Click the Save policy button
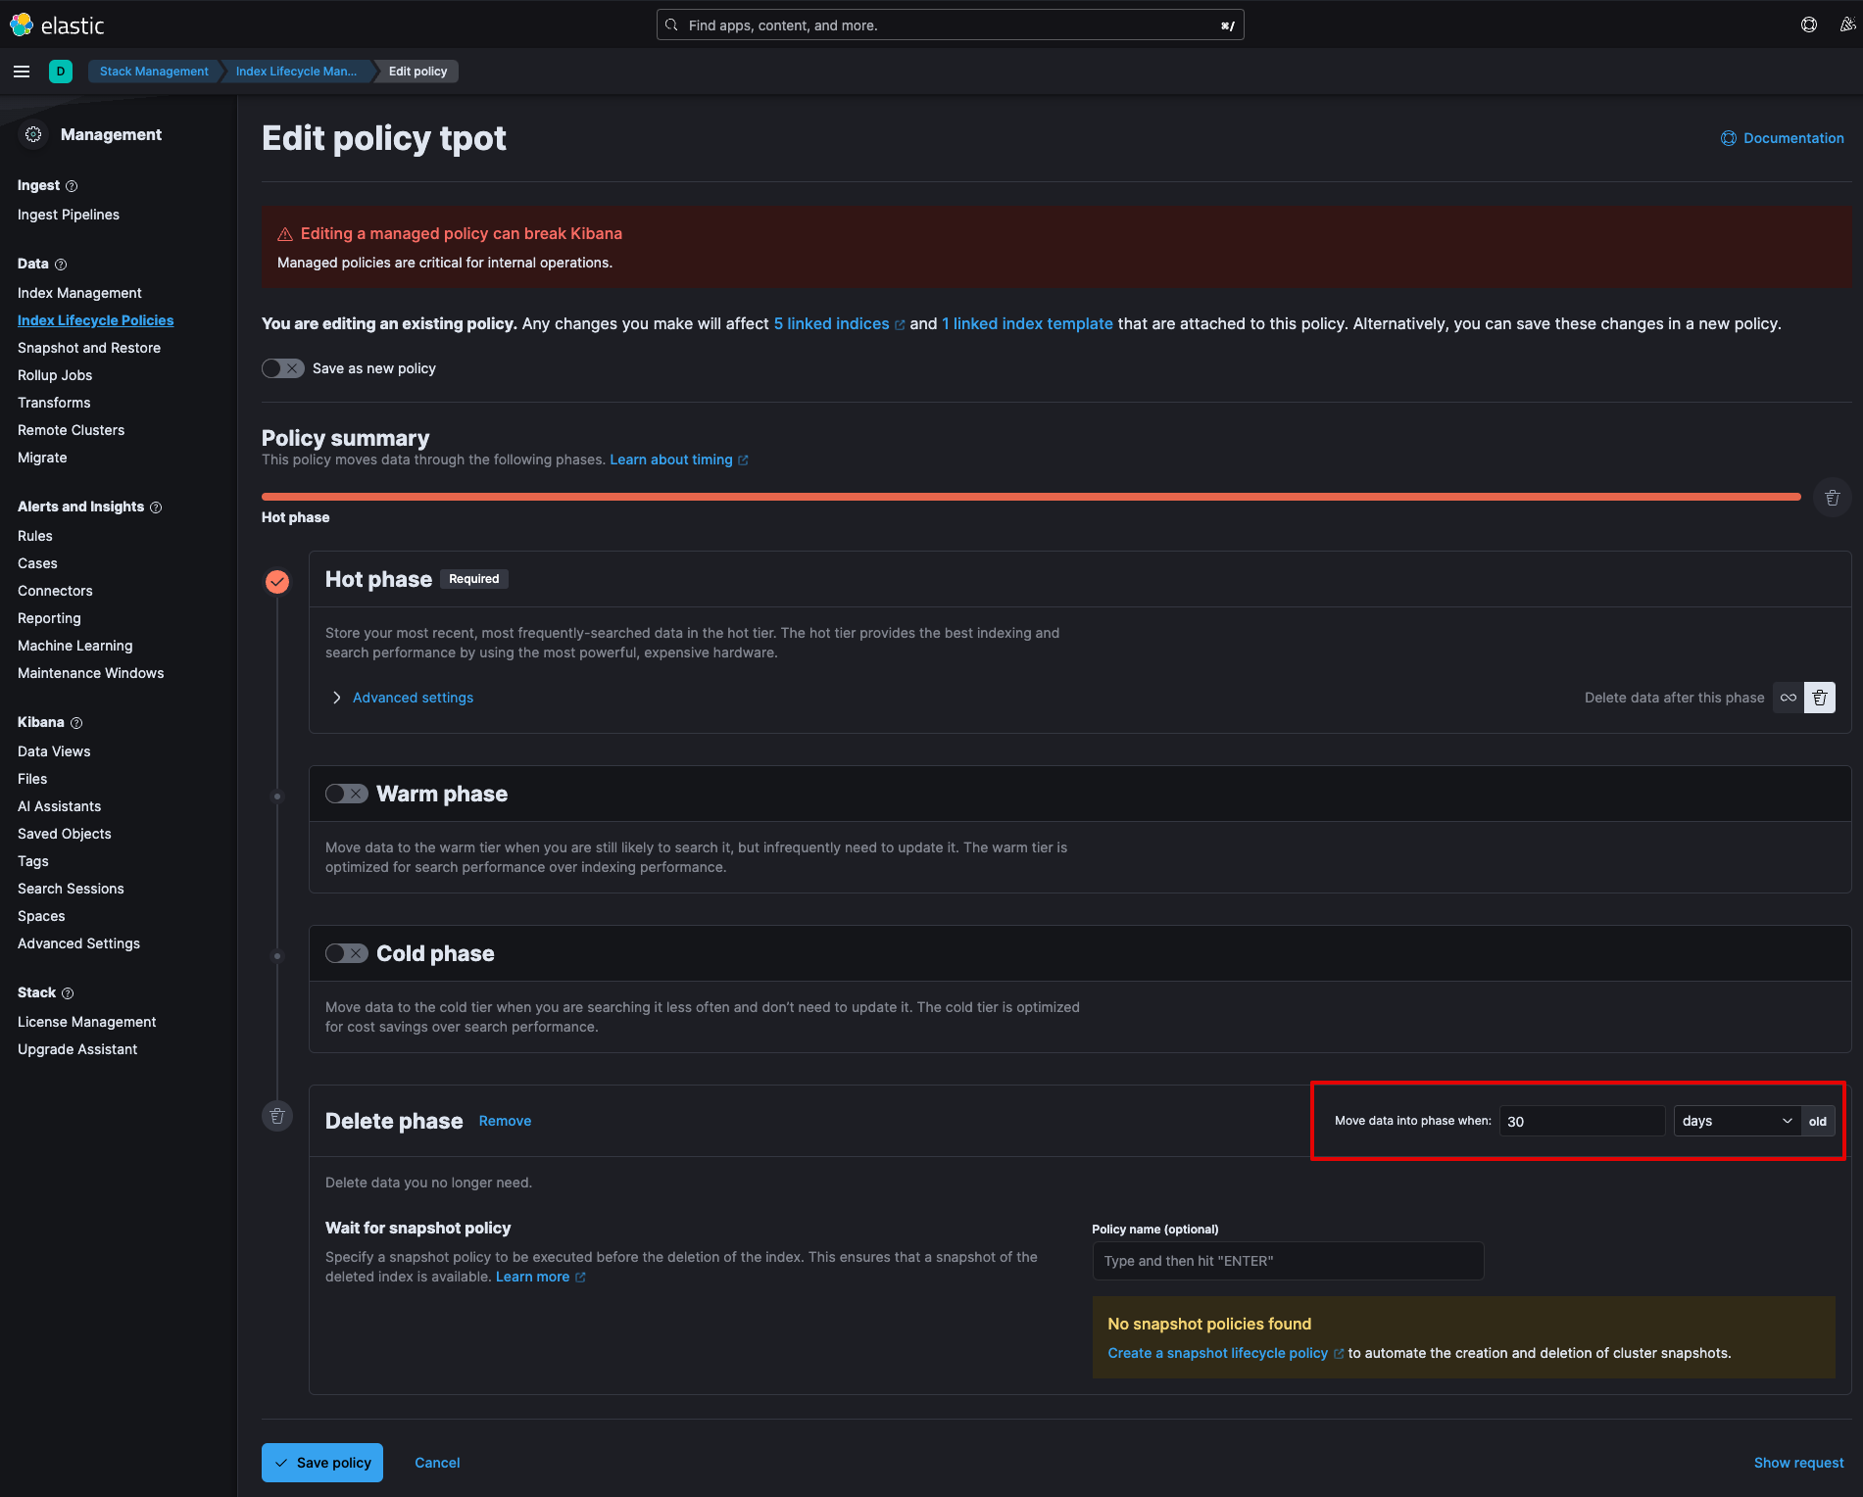The height and width of the screenshot is (1497, 1863). [x=321, y=1463]
